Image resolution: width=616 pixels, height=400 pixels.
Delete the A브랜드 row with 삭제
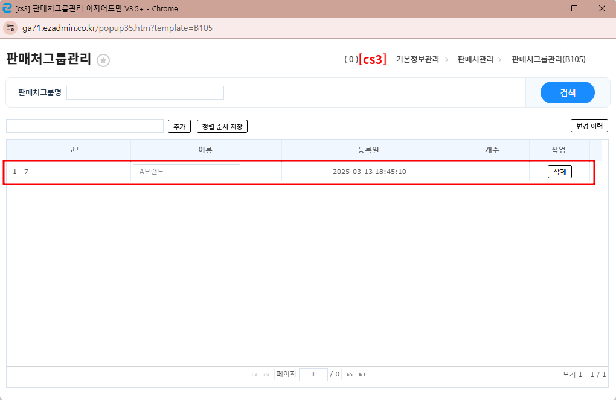pyautogui.click(x=559, y=172)
